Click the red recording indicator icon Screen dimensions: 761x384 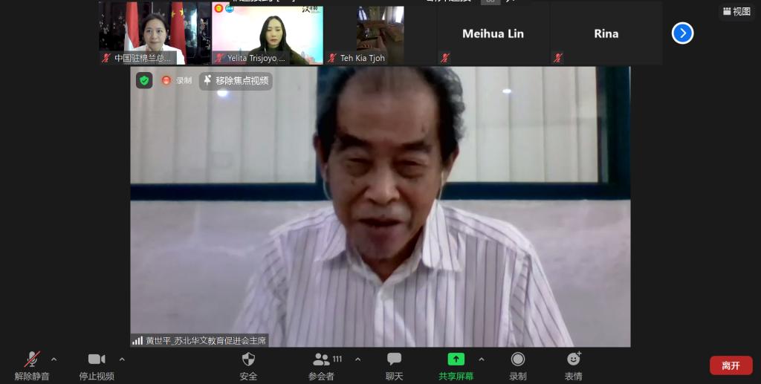(x=166, y=80)
